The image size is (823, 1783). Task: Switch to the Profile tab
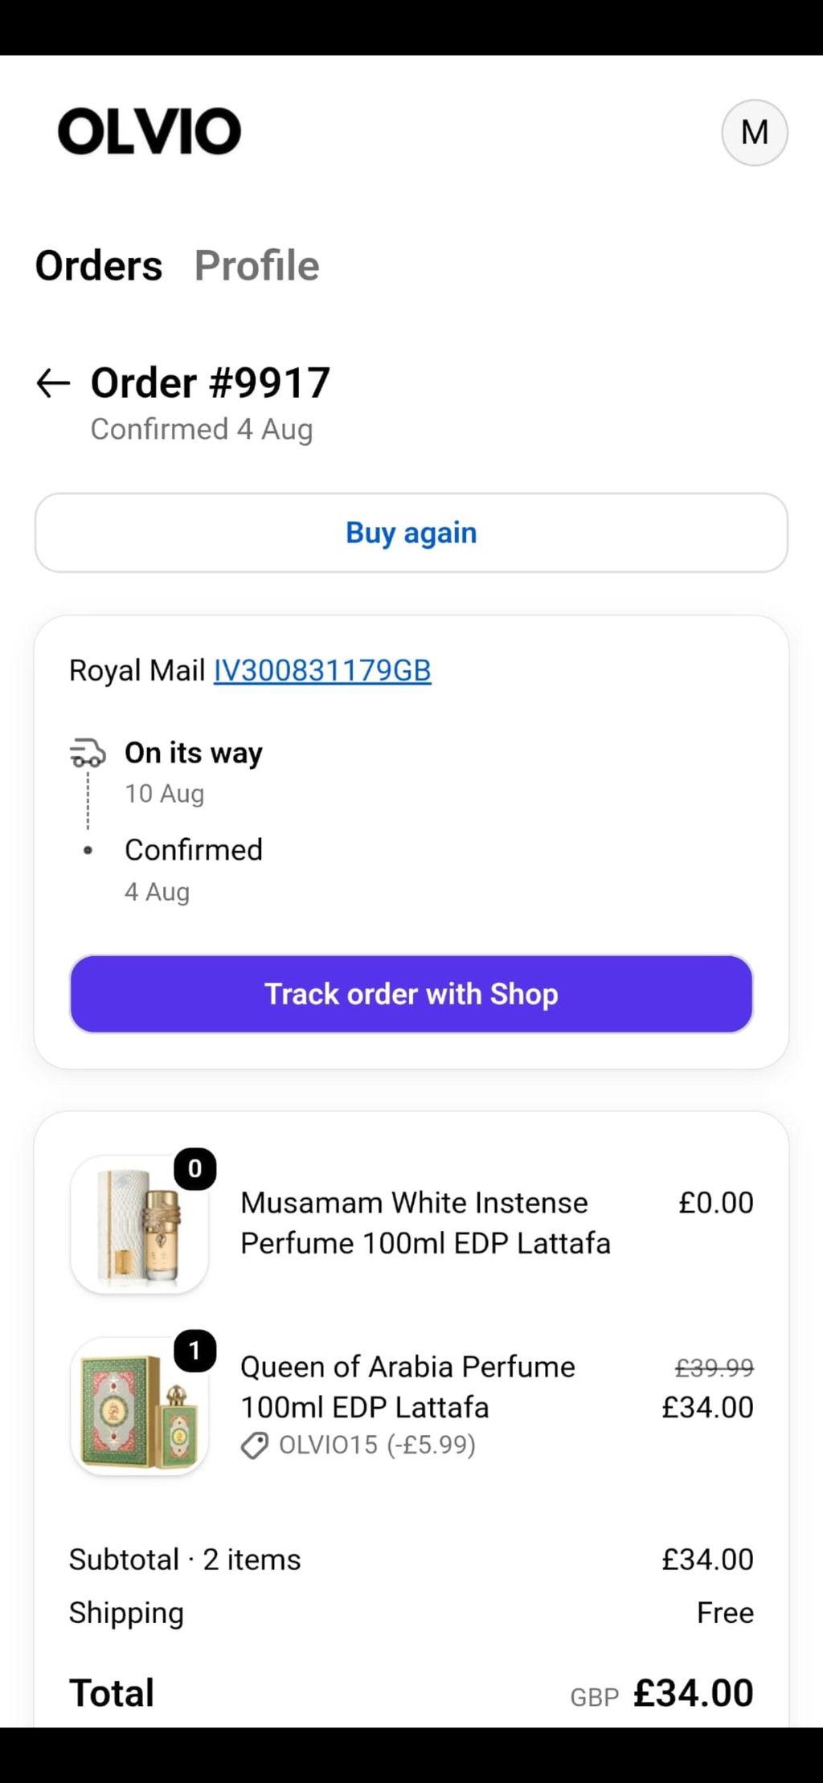[x=257, y=266]
